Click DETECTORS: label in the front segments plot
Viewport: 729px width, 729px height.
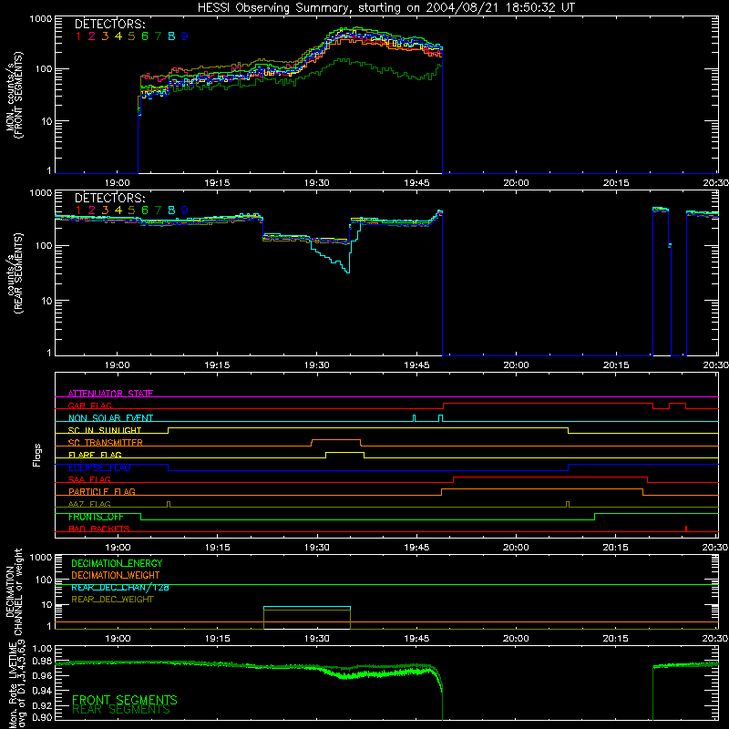[x=110, y=24]
